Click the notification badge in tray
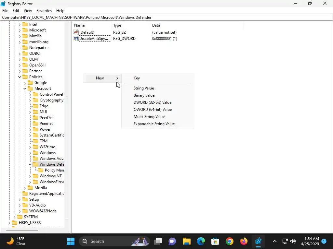This screenshot has height=249, width=333. [324, 241]
